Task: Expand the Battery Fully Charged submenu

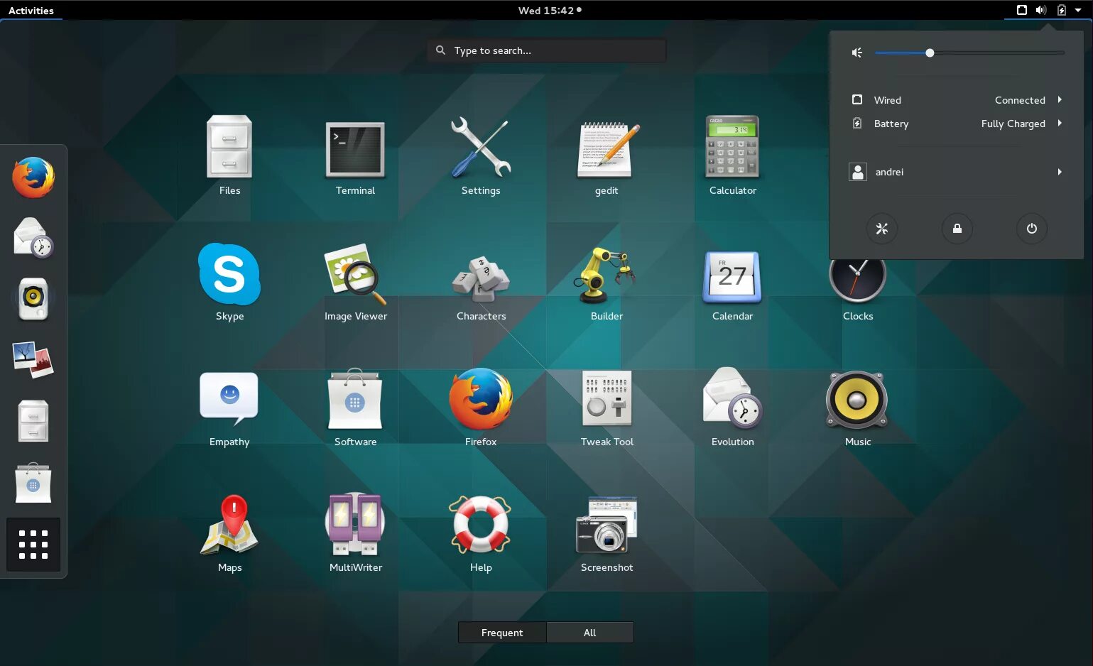Action: click(x=957, y=124)
